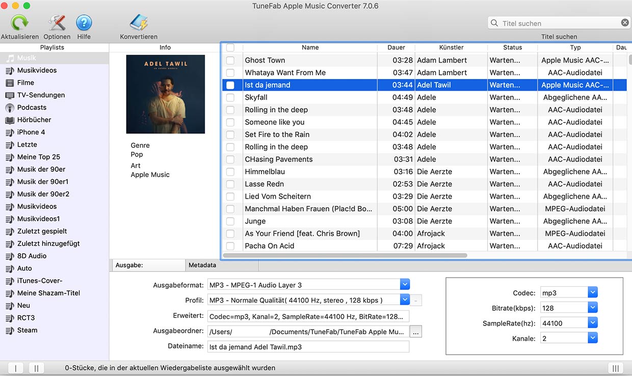Viewport: 632px width, 376px height.
Task: Open the Hilfe question mark icon
Action: pyautogui.click(x=84, y=23)
